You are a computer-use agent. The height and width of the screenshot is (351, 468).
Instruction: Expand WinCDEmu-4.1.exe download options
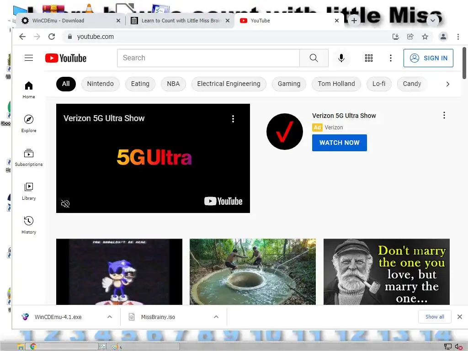[x=110, y=317]
